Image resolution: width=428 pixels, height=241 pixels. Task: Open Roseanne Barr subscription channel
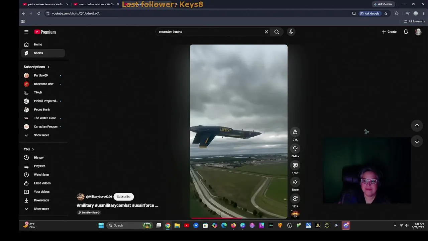pos(43,84)
